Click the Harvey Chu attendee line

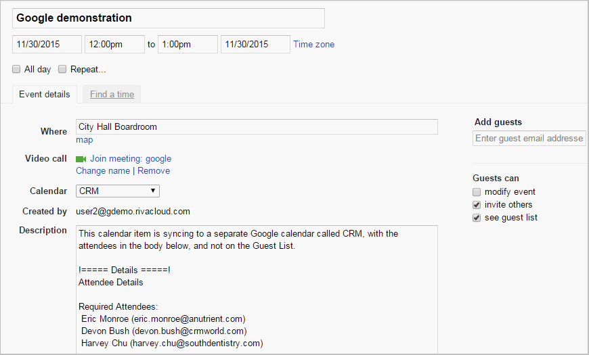(172, 343)
